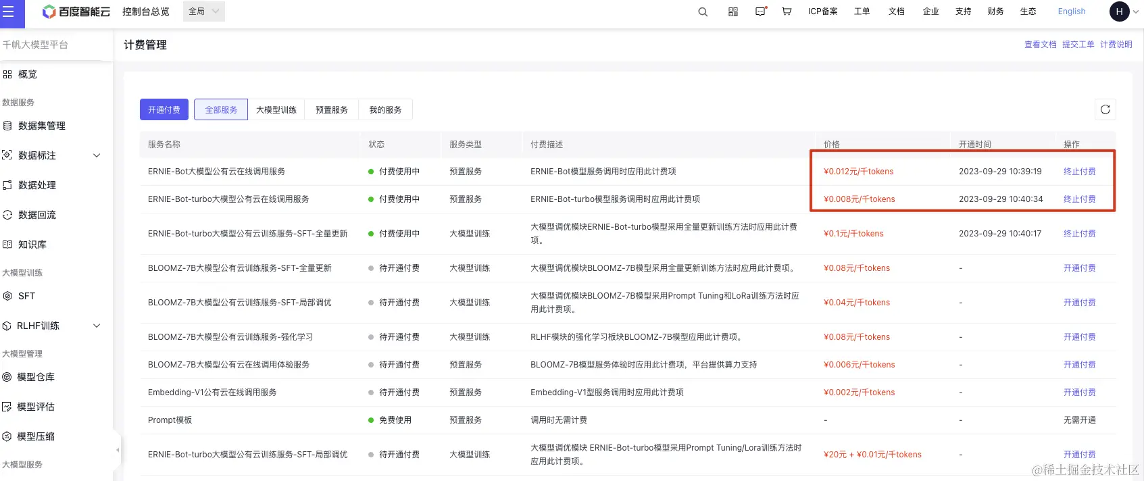Open the user avatar H menu

(1120, 11)
